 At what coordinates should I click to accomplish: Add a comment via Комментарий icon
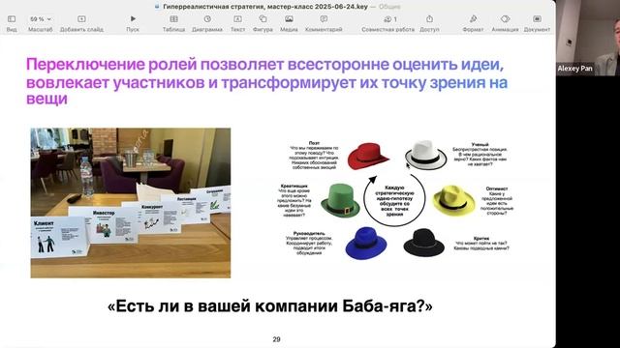point(324,19)
